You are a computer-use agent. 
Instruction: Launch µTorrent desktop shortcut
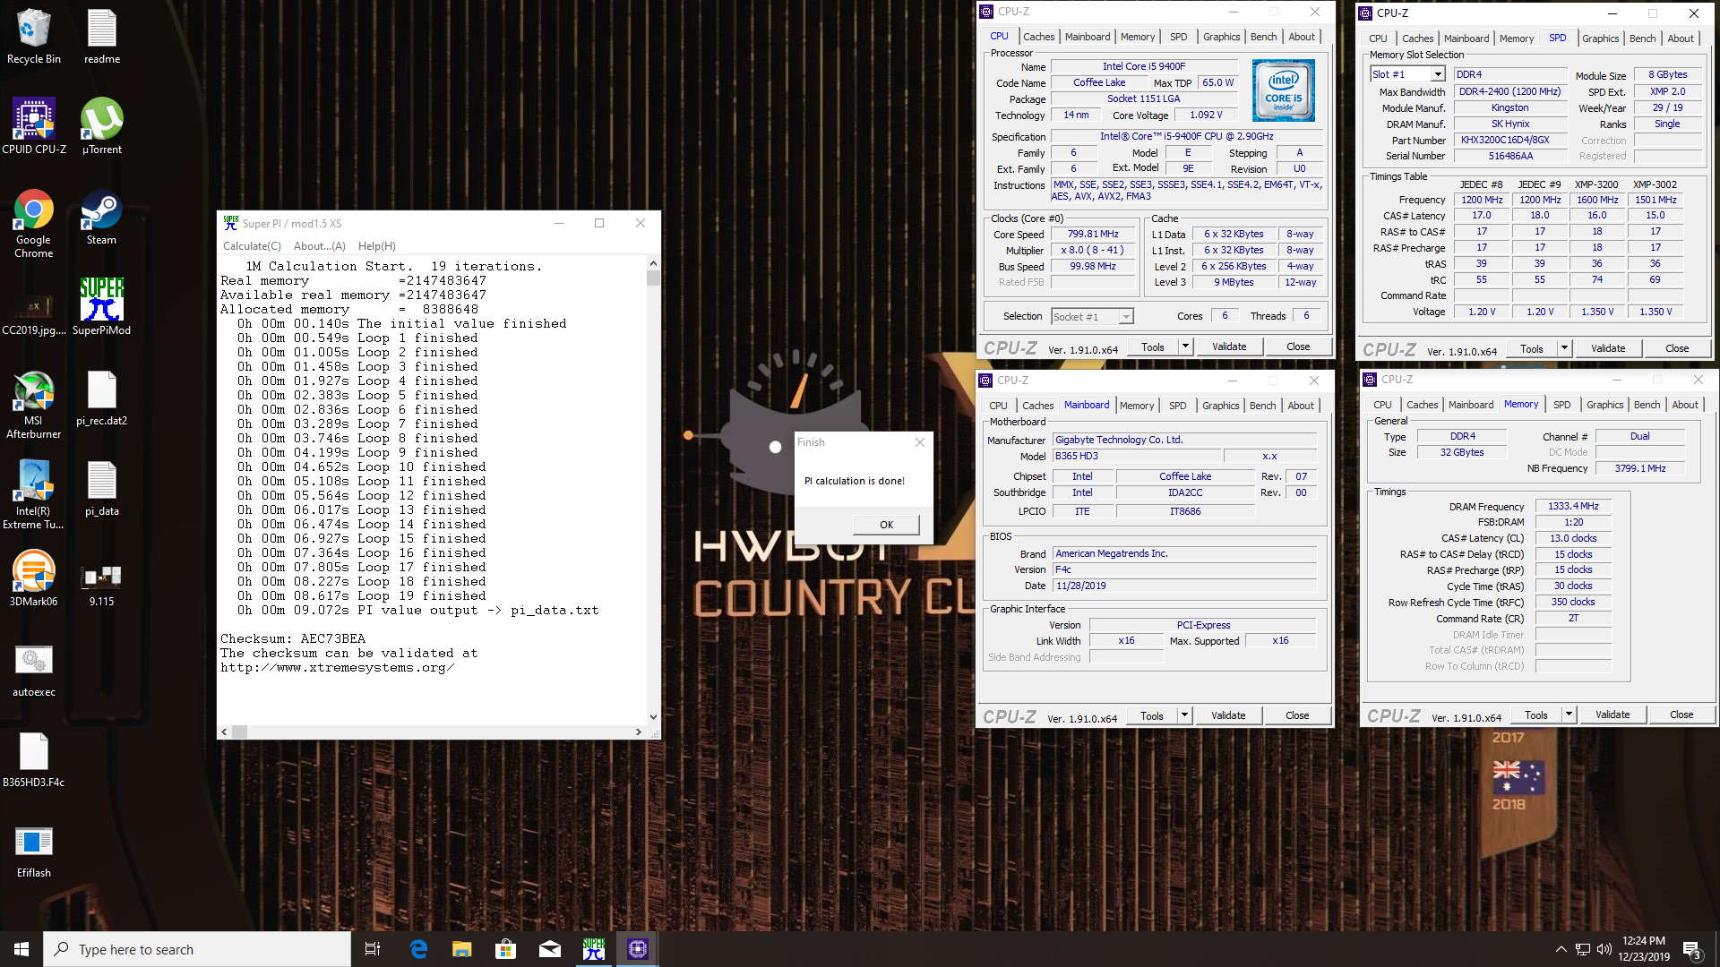pyautogui.click(x=102, y=126)
